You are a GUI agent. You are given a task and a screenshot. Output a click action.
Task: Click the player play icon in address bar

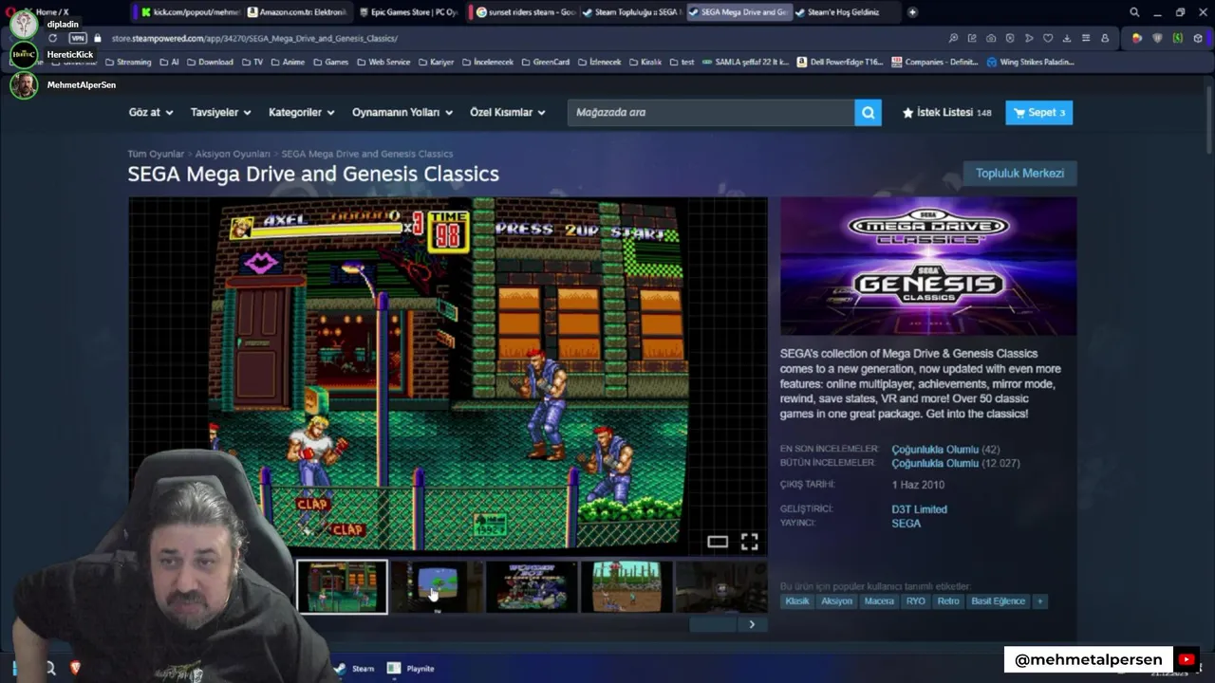coord(1029,38)
